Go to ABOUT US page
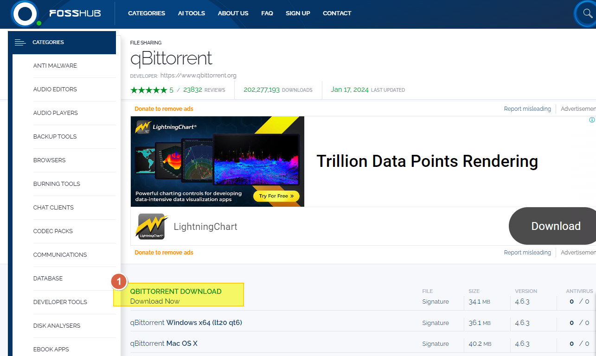596x356 pixels. 233,13
